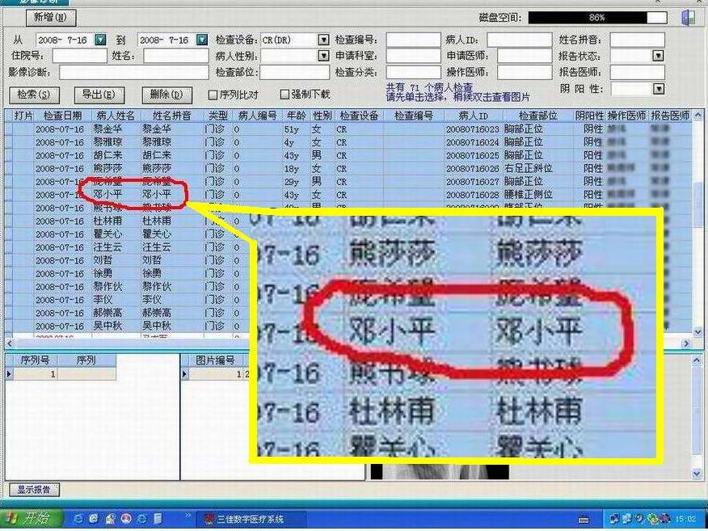
Task: Click patient ID cell 20080716023
Action: coord(472,129)
